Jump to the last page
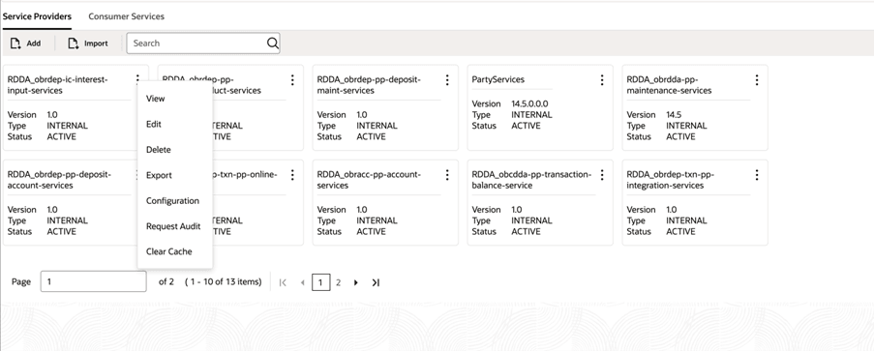874x351 pixels. pyautogui.click(x=376, y=282)
